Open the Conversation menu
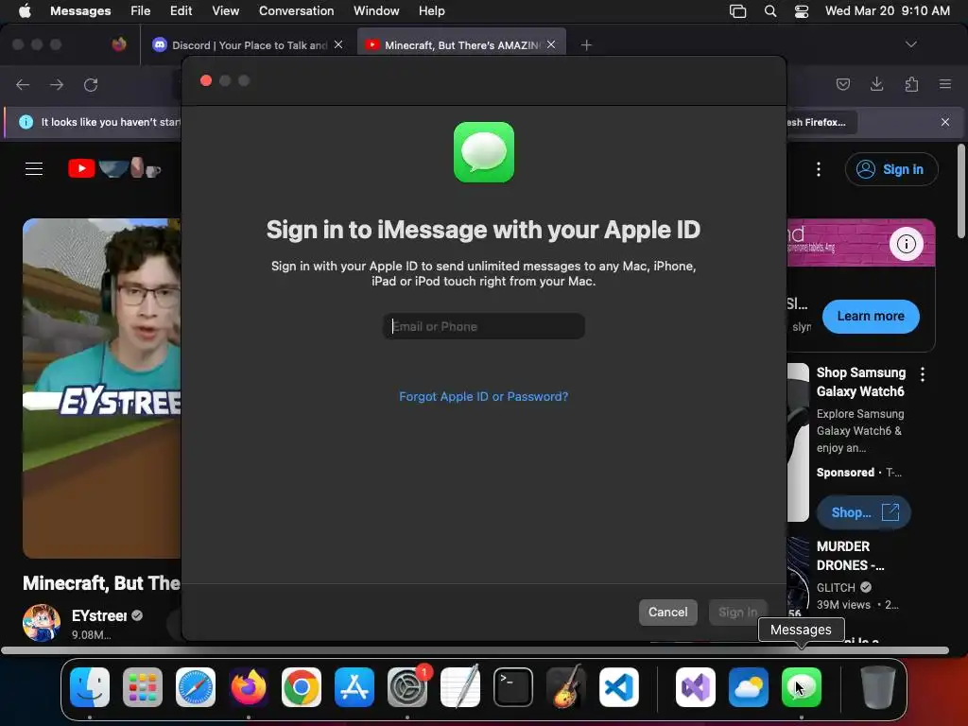 296,11
